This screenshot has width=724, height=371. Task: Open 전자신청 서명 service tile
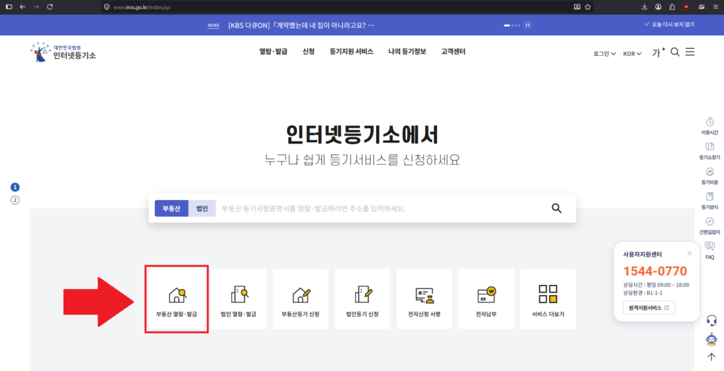tap(424, 299)
